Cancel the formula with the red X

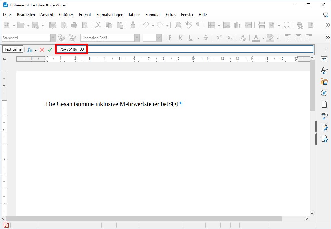tap(42, 49)
